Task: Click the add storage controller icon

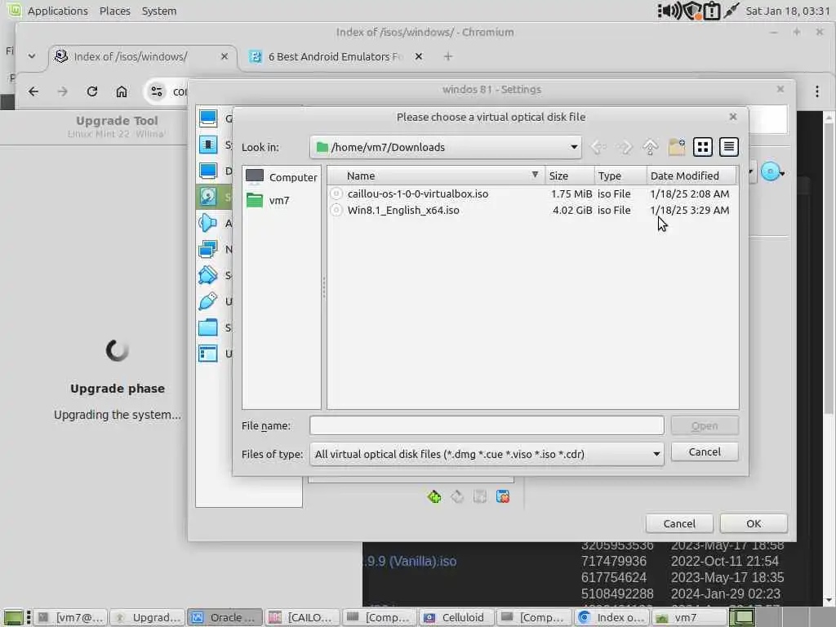Action: click(x=434, y=497)
